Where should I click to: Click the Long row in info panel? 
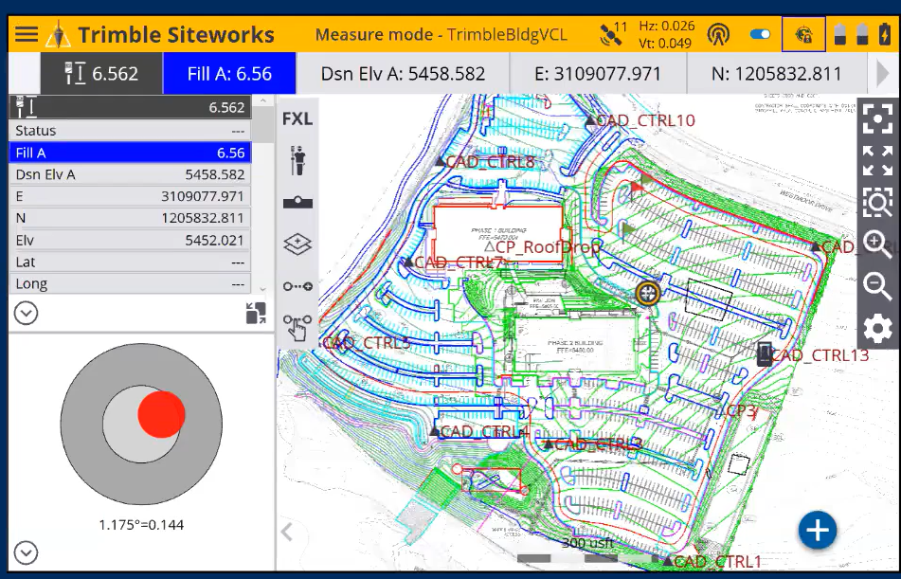(130, 283)
